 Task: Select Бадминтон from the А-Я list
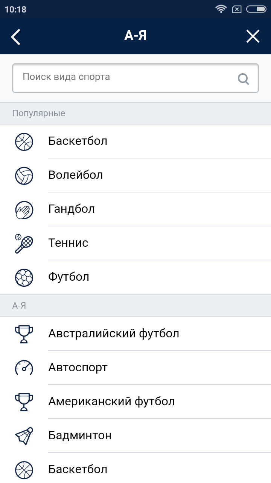point(80,435)
